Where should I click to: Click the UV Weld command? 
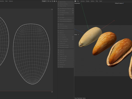66,15
